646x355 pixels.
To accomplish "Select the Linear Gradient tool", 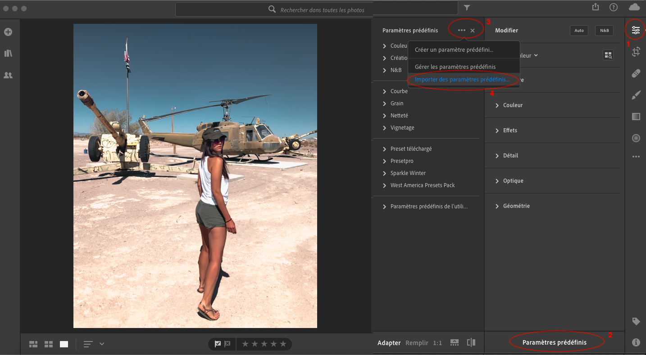I will (x=636, y=117).
